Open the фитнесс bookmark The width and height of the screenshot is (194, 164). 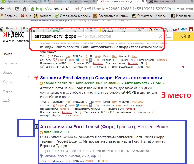pos(43,16)
